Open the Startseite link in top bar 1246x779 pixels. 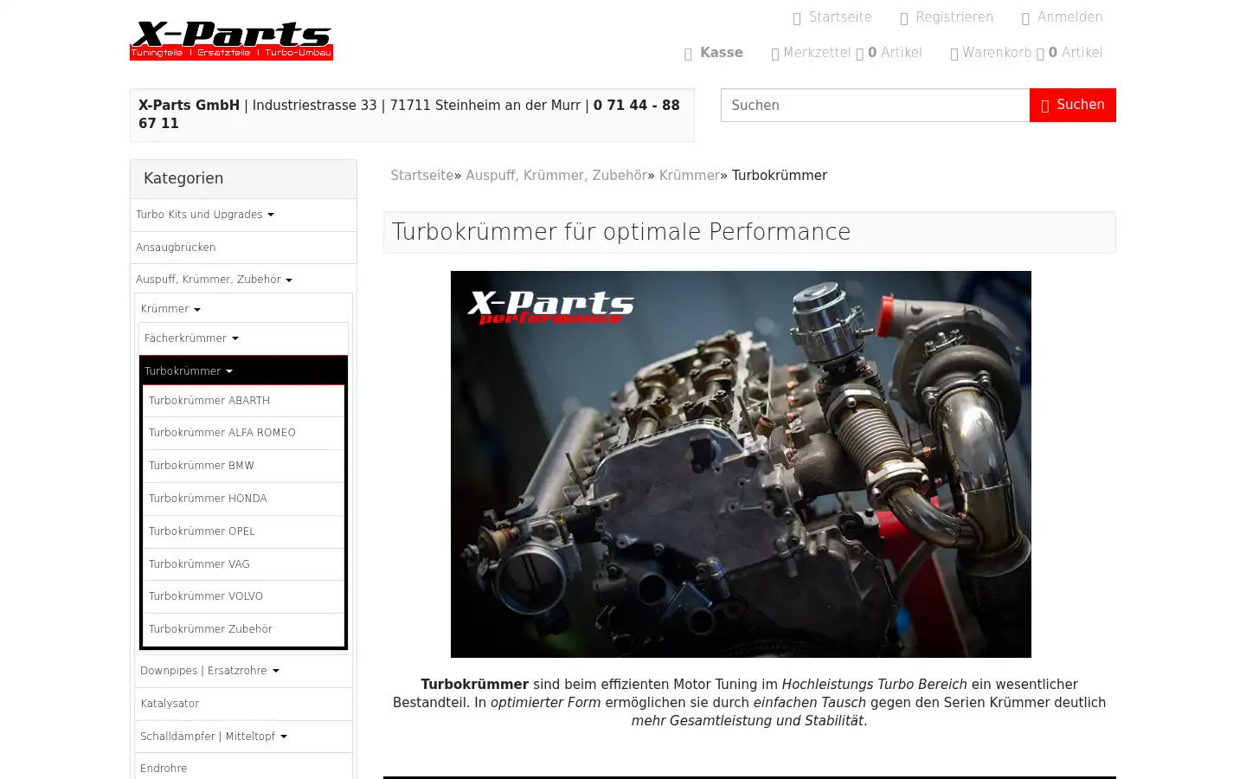click(x=832, y=17)
